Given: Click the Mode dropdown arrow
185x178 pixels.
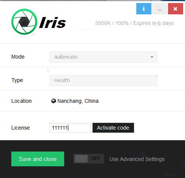Looking at the screenshot, I should (152, 57).
